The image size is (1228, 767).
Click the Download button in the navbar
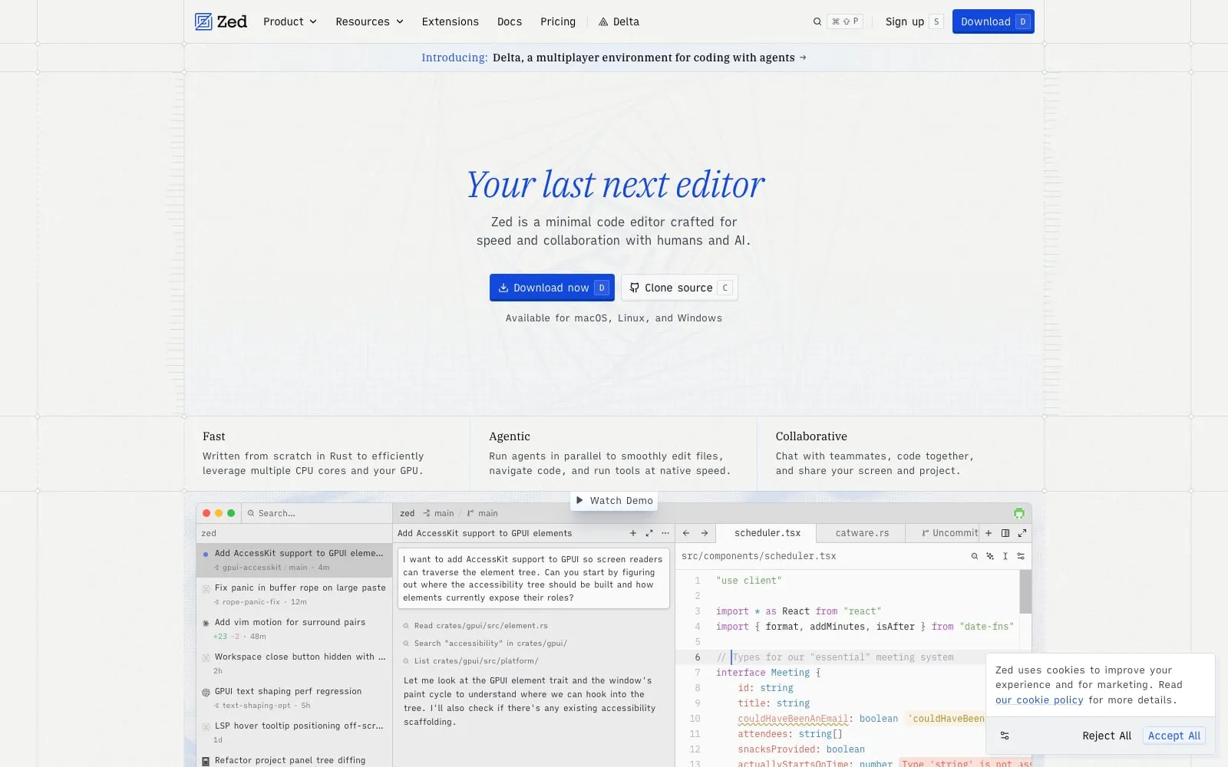(993, 21)
